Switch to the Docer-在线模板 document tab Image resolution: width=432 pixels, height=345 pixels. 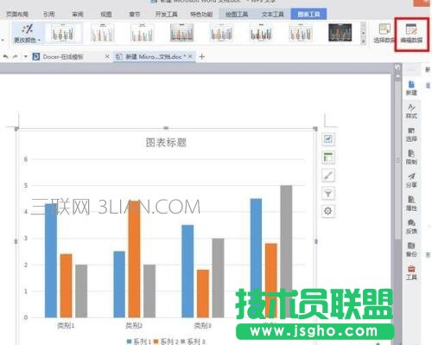pyautogui.click(x=63, y=56)
